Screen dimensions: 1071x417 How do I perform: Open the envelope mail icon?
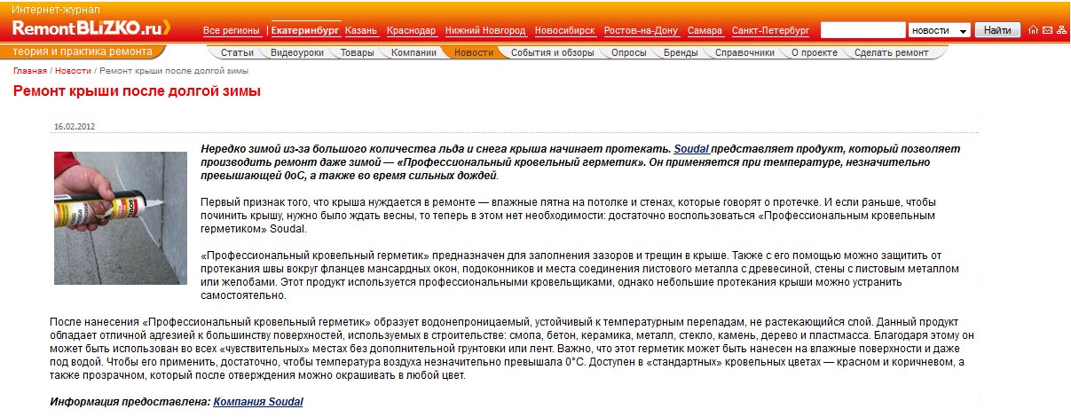[1047, 30]
